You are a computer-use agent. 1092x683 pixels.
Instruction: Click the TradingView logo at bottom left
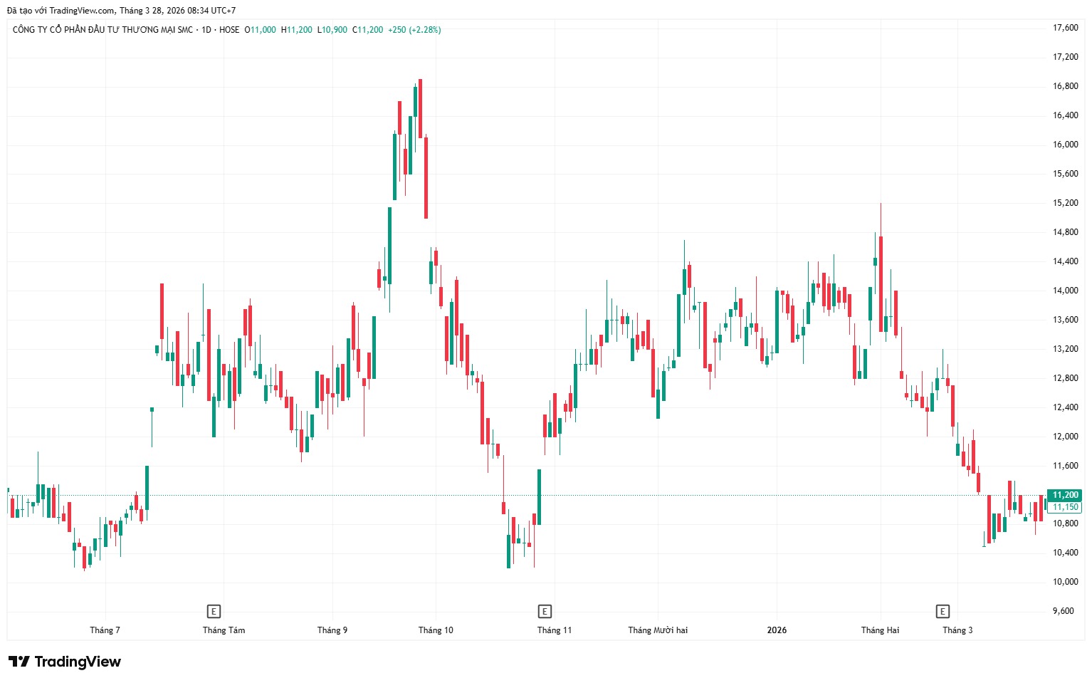point(65,662)
